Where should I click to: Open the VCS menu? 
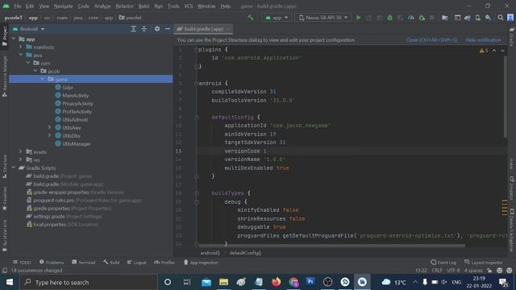tap(189, 6)
